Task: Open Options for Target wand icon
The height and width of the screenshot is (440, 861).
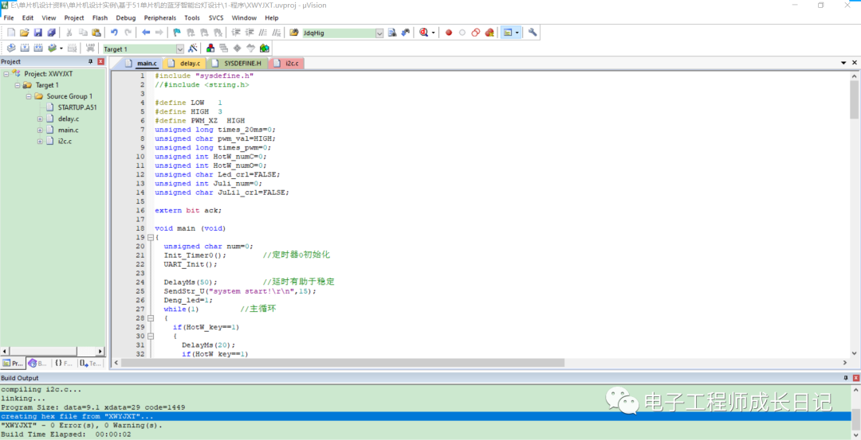Action: point(192,49)
